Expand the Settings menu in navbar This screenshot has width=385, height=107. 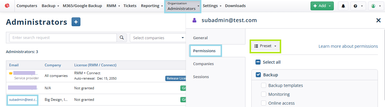(x=212, y=6)
